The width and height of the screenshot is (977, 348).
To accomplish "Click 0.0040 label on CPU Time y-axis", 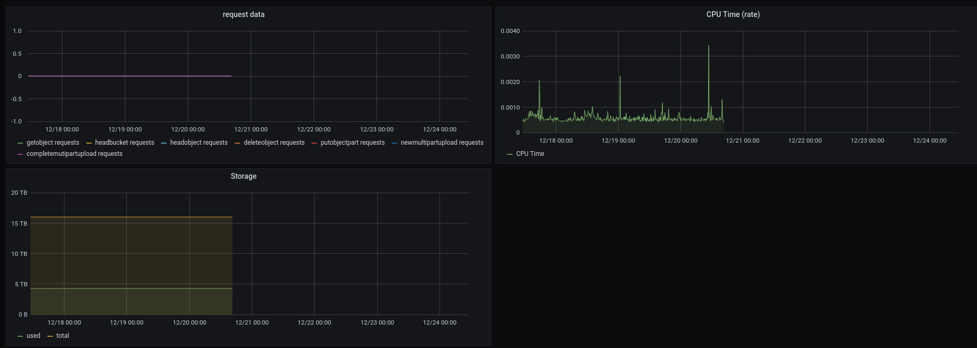I will [x=510, y=31].
